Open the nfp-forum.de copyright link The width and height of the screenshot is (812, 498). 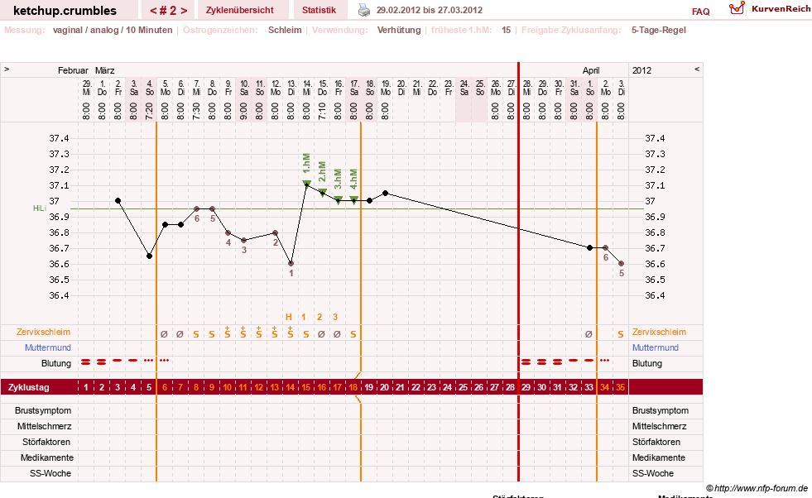757,488
